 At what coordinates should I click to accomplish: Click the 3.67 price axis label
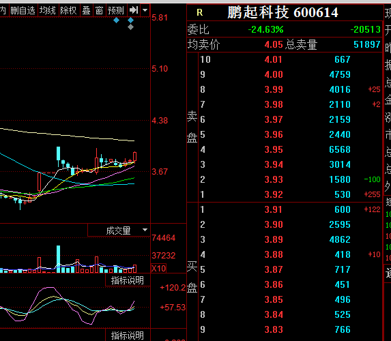click(x=160, y=172)
